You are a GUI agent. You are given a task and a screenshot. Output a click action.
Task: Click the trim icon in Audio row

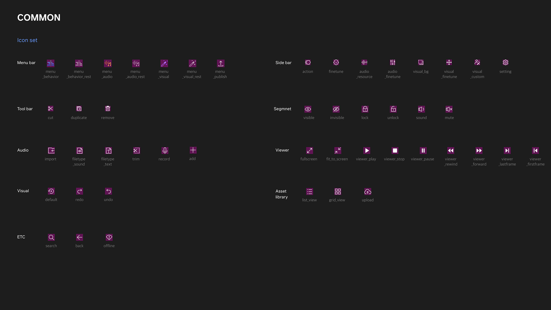pyautogui.click(x=136, y=150)
